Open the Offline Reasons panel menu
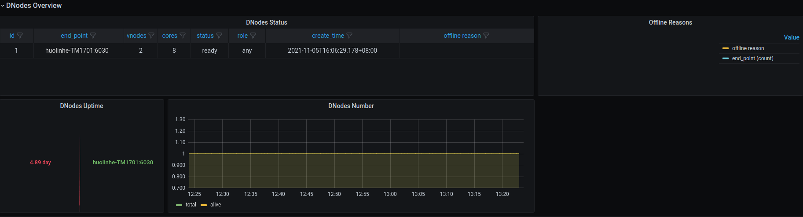Image resolution: width=803 pixels, height=217 pixels. (x=671, y=22)
